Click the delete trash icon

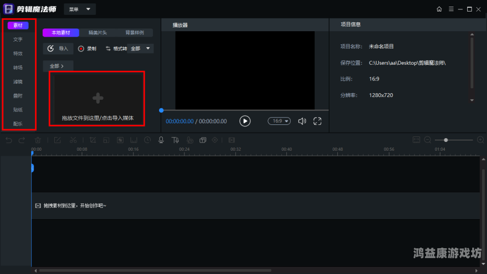[38, 140]
